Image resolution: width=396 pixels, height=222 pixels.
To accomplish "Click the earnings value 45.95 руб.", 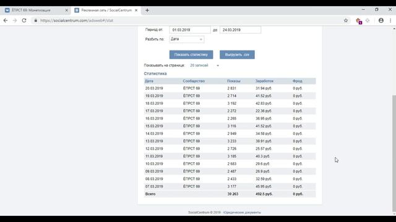I will [264, 186].
